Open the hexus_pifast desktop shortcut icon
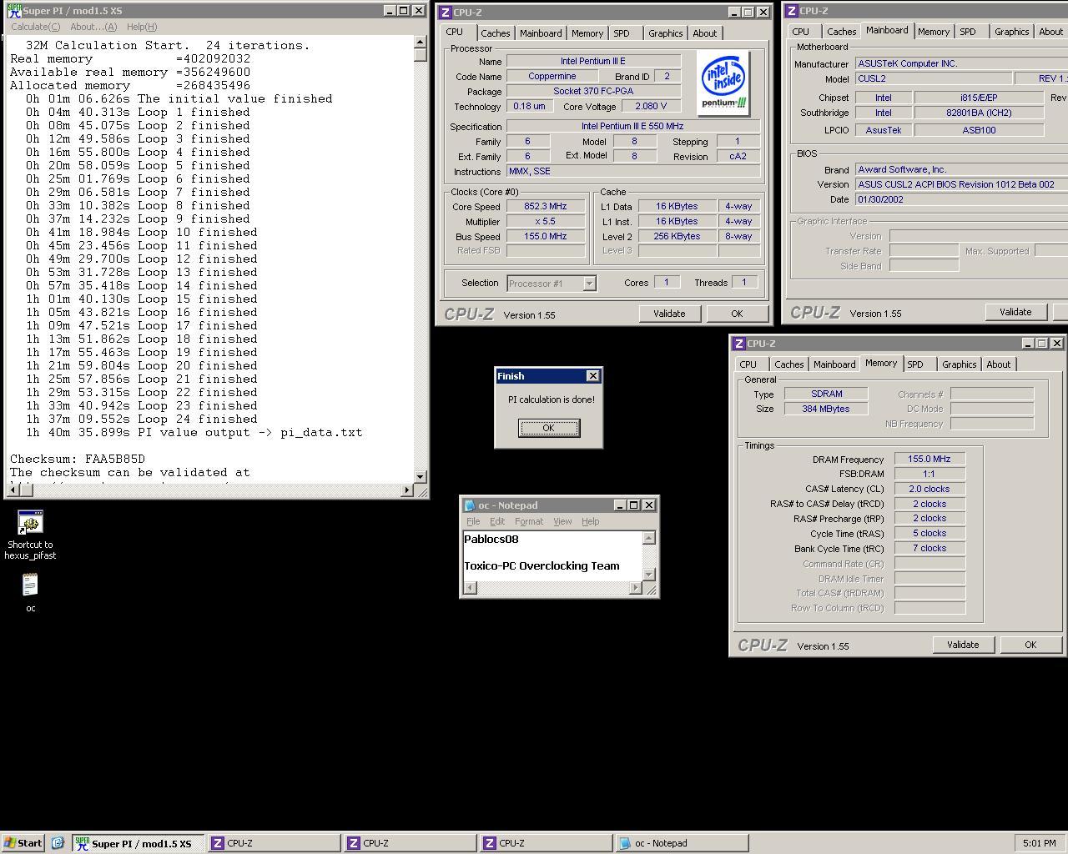Viewport: 1068px width, 854px height. (30, 523)
